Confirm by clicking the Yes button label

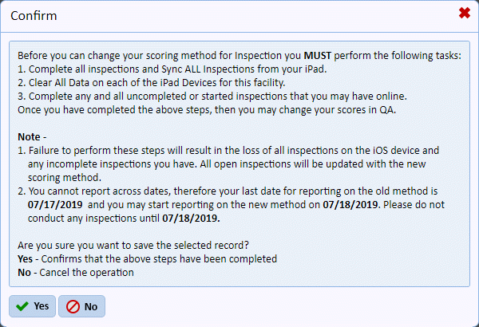point(42,306)
